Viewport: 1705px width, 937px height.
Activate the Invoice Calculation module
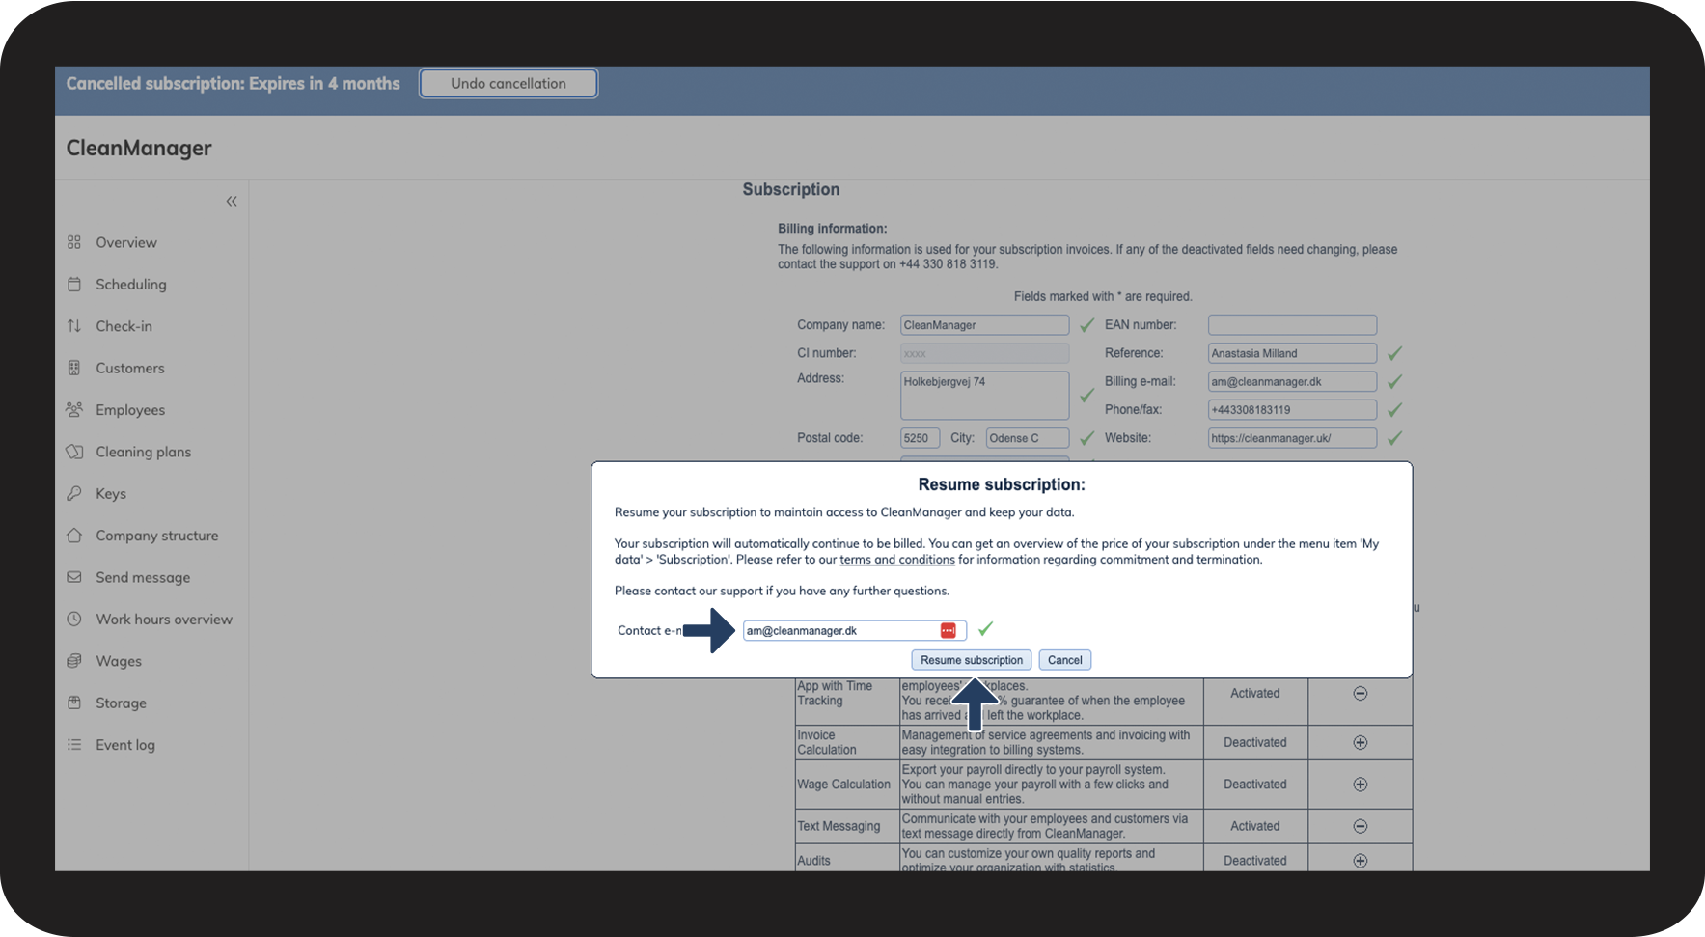pos(1360,742)
